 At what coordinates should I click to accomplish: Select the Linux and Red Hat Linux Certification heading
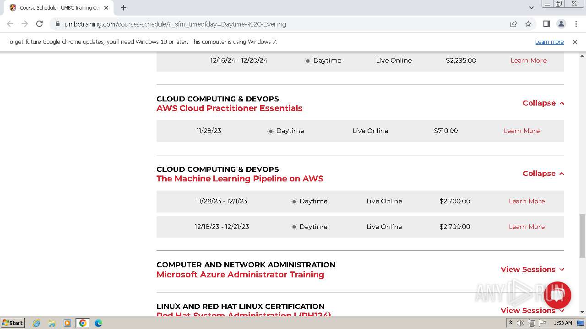point(240,307)
